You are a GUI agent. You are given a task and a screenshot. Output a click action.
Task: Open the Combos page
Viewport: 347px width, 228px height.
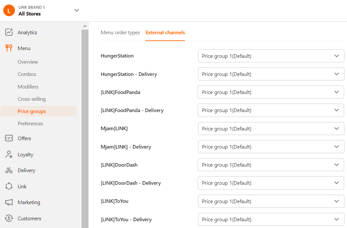point(27,74)
